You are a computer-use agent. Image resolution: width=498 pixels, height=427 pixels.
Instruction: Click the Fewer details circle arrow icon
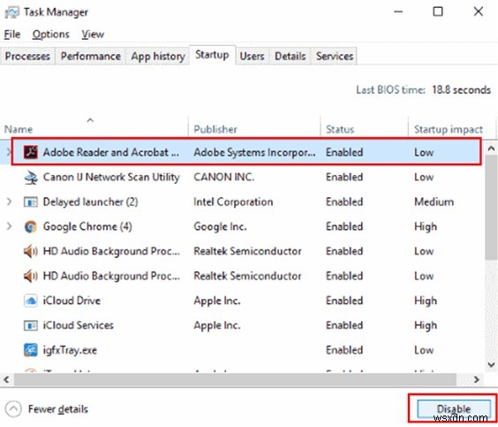coord(13,409)
